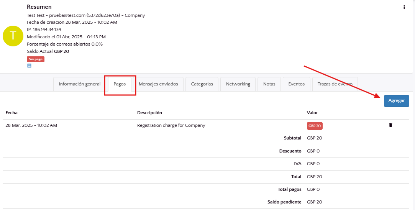Screen dimensions: 415x210
Task: Delete the Registration charge payment row
Action: [390, 125]
